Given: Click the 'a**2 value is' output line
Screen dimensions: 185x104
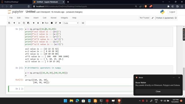Looking at the screenshot, I should [x=47, y=57].
